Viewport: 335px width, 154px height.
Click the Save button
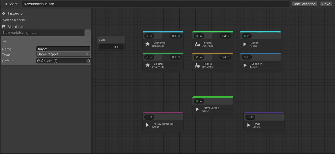(x=326, y=4)
